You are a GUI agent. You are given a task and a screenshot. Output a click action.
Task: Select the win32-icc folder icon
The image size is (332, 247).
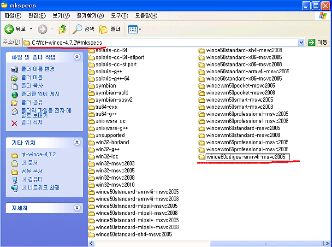click(91, 157)
